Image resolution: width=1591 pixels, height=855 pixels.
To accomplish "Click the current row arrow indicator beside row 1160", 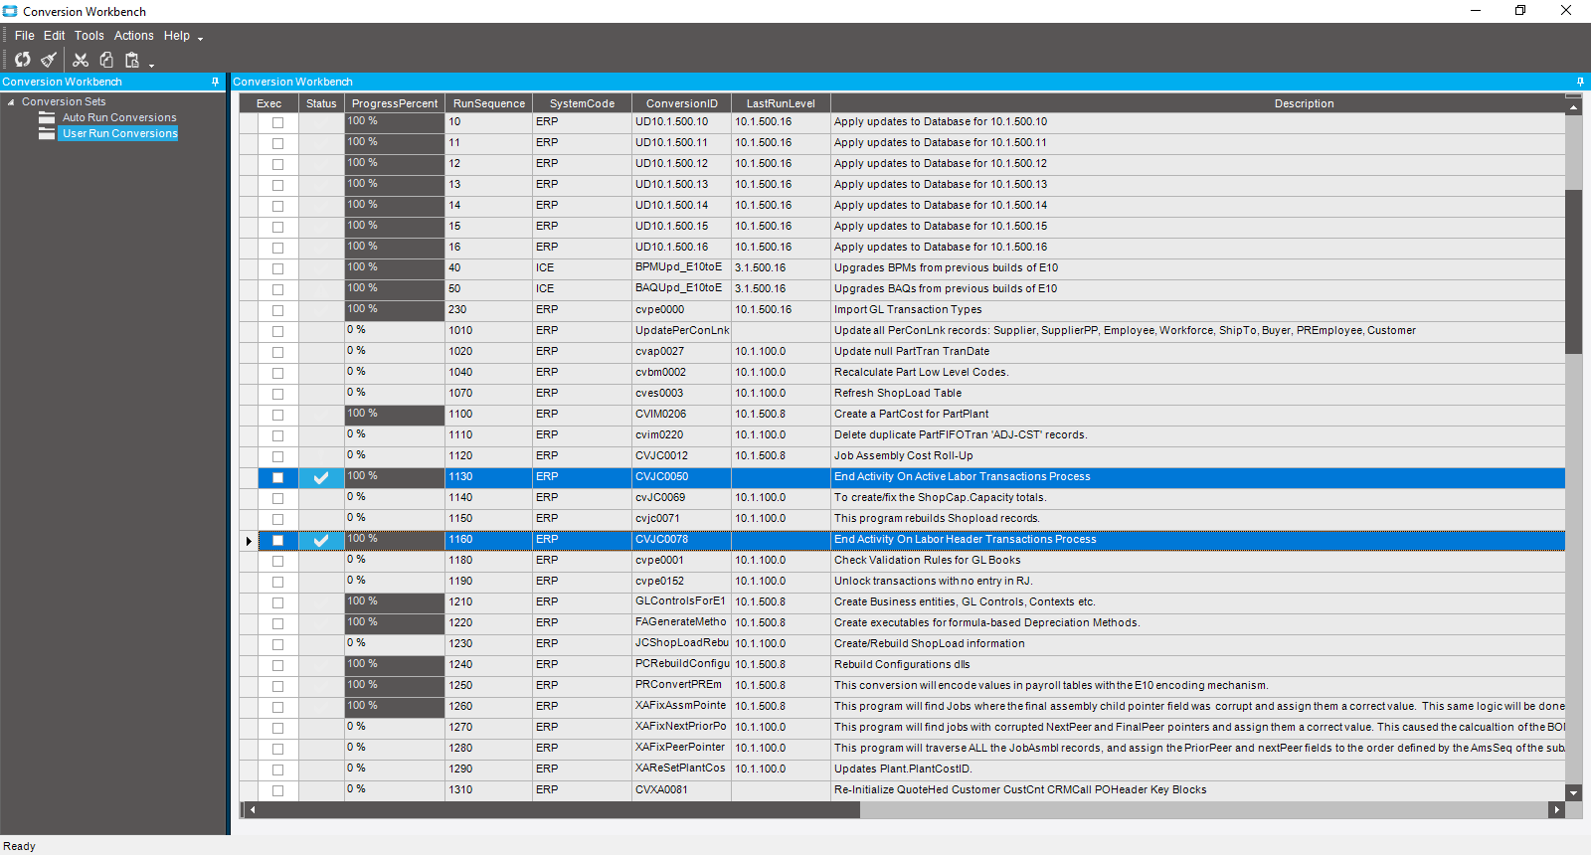I will point(249,541).
